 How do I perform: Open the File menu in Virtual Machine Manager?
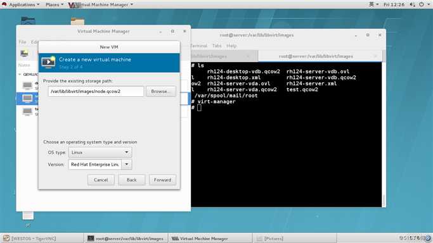(22, 42)
